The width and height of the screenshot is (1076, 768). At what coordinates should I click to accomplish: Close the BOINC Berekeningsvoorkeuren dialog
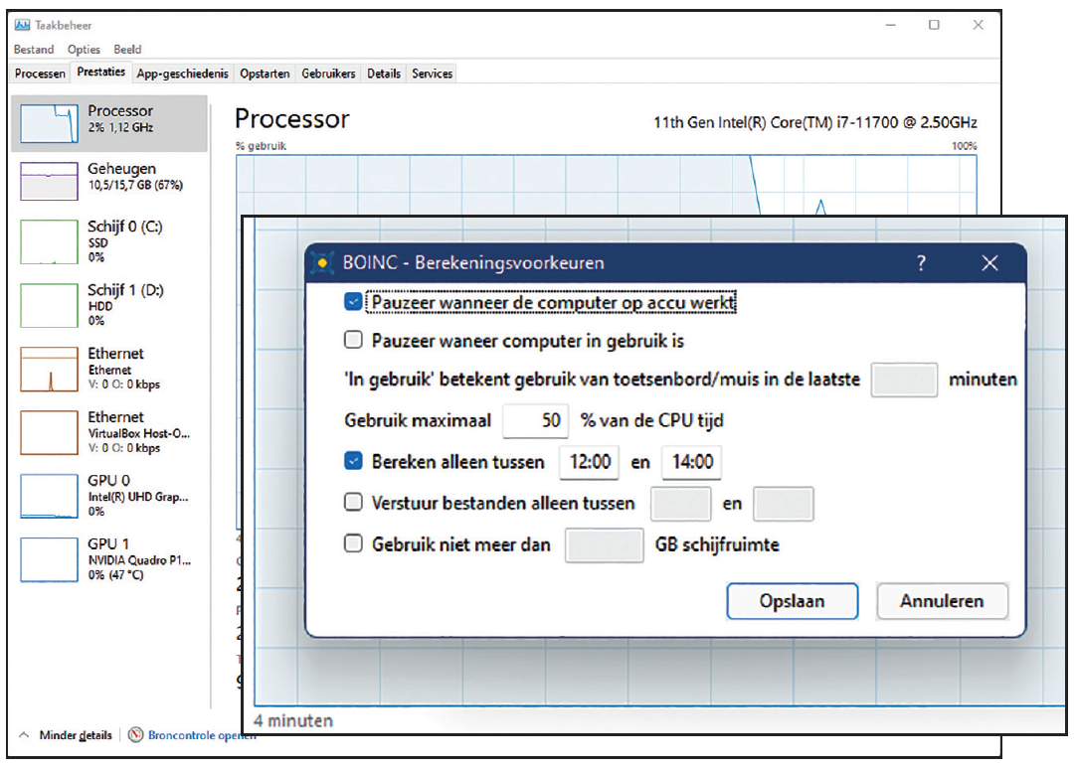[x=989, y=262]
